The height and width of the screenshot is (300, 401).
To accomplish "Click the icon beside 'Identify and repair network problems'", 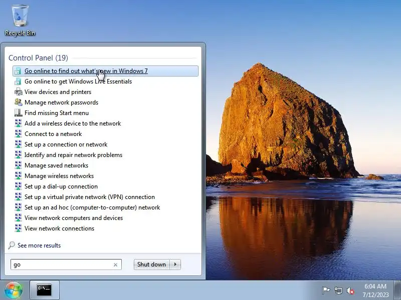I will pos(18,155).
